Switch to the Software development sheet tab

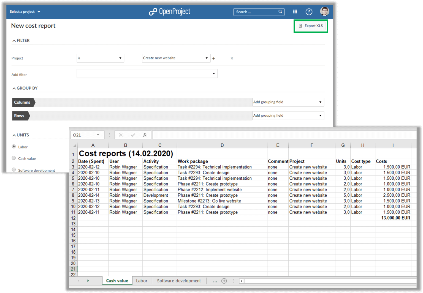pyautogui.click(x=178, y=281)
